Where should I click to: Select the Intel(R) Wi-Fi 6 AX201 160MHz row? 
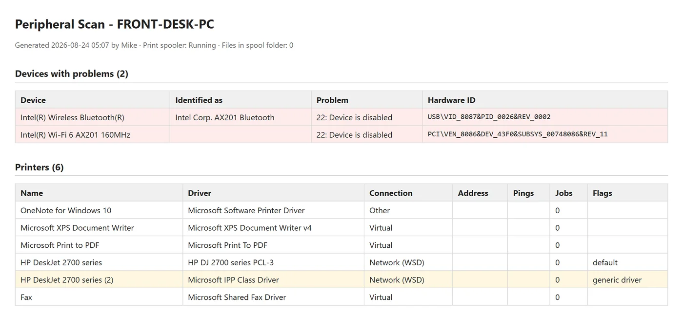[x=341, y=134]
